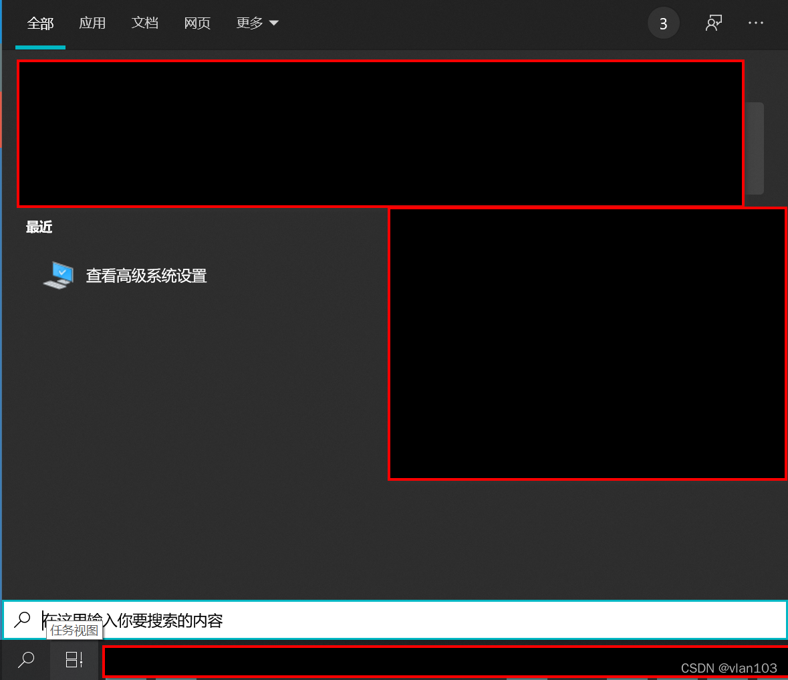Select the 全部 tab
788x680 pixels.
[x=40, y=22]
